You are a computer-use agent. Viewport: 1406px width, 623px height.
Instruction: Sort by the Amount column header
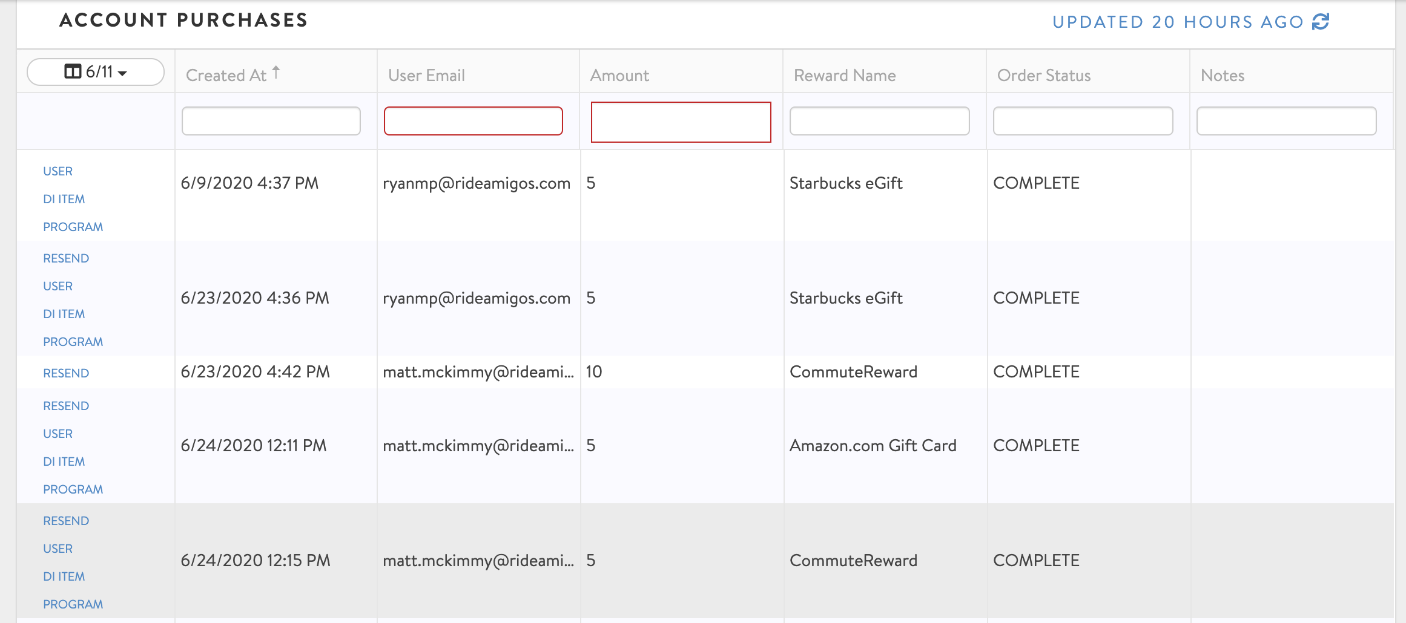click(x=619, y=76)
